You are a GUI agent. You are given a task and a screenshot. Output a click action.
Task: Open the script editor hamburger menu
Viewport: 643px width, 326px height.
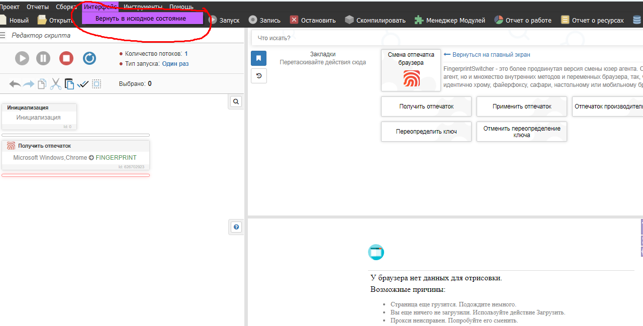click(3, 35)
